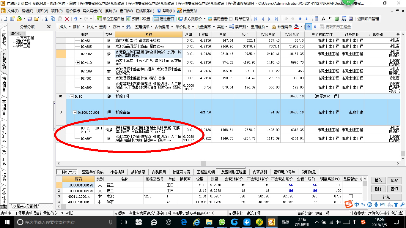
Task: Save the project with the floppy disk icon
Action: coord(30,19)
